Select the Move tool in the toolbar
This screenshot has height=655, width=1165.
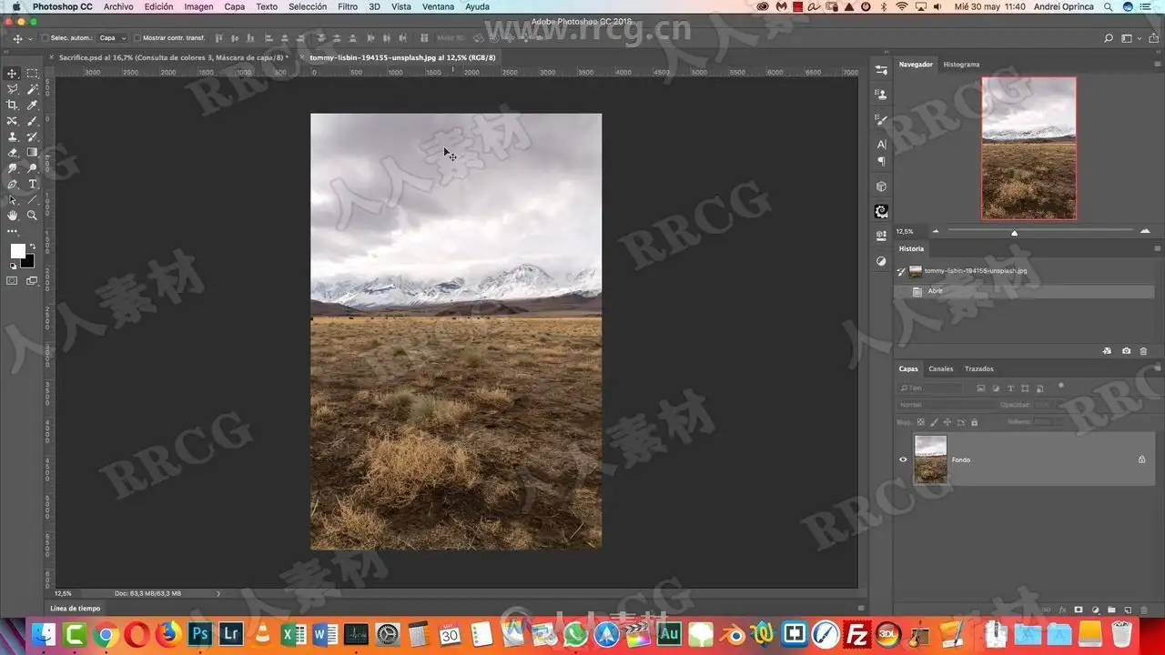13,74
